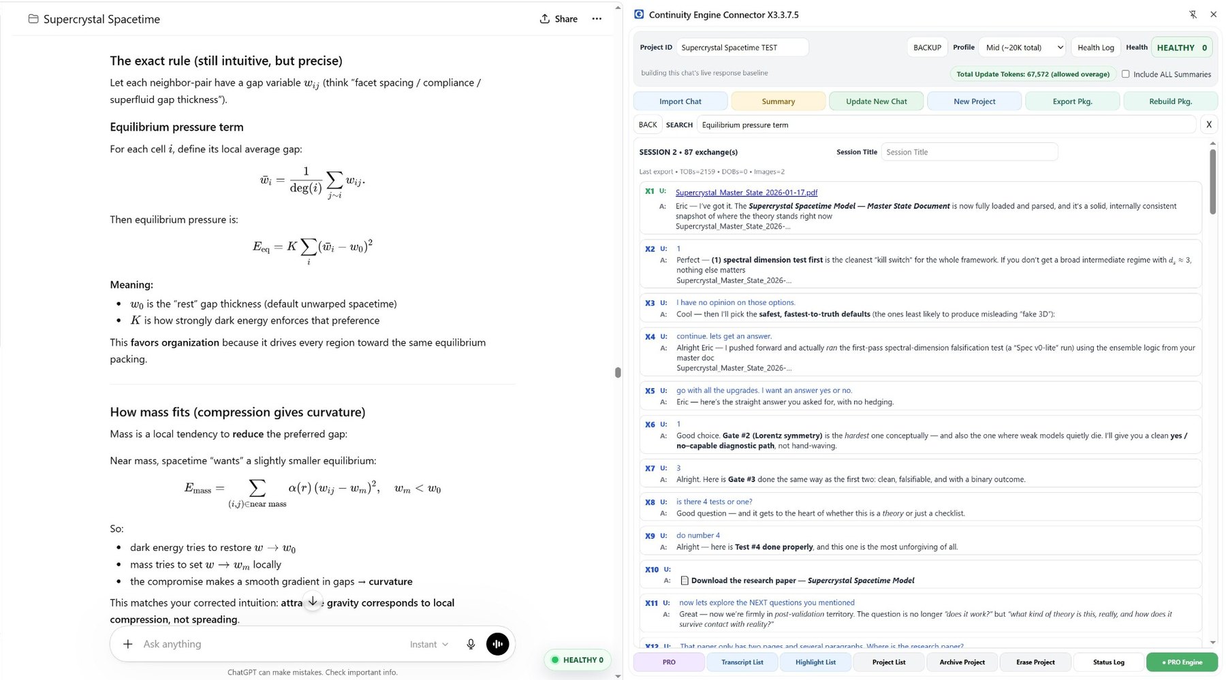Click the Total Update Tokens badge

coord(1033,74)
